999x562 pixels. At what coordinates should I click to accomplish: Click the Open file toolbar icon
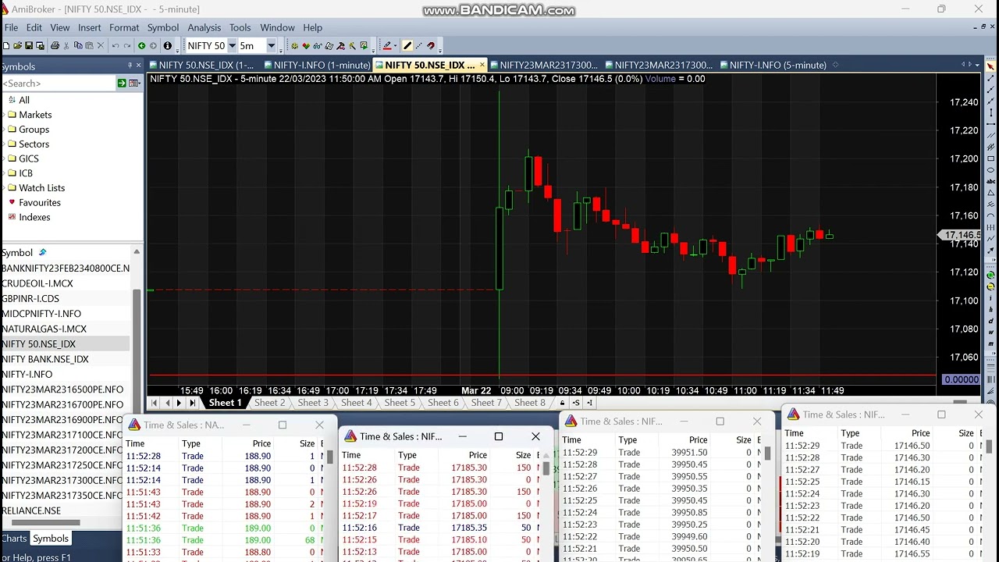(x=17, y=45)
